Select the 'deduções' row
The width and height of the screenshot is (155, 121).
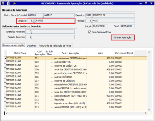[76, 99]
